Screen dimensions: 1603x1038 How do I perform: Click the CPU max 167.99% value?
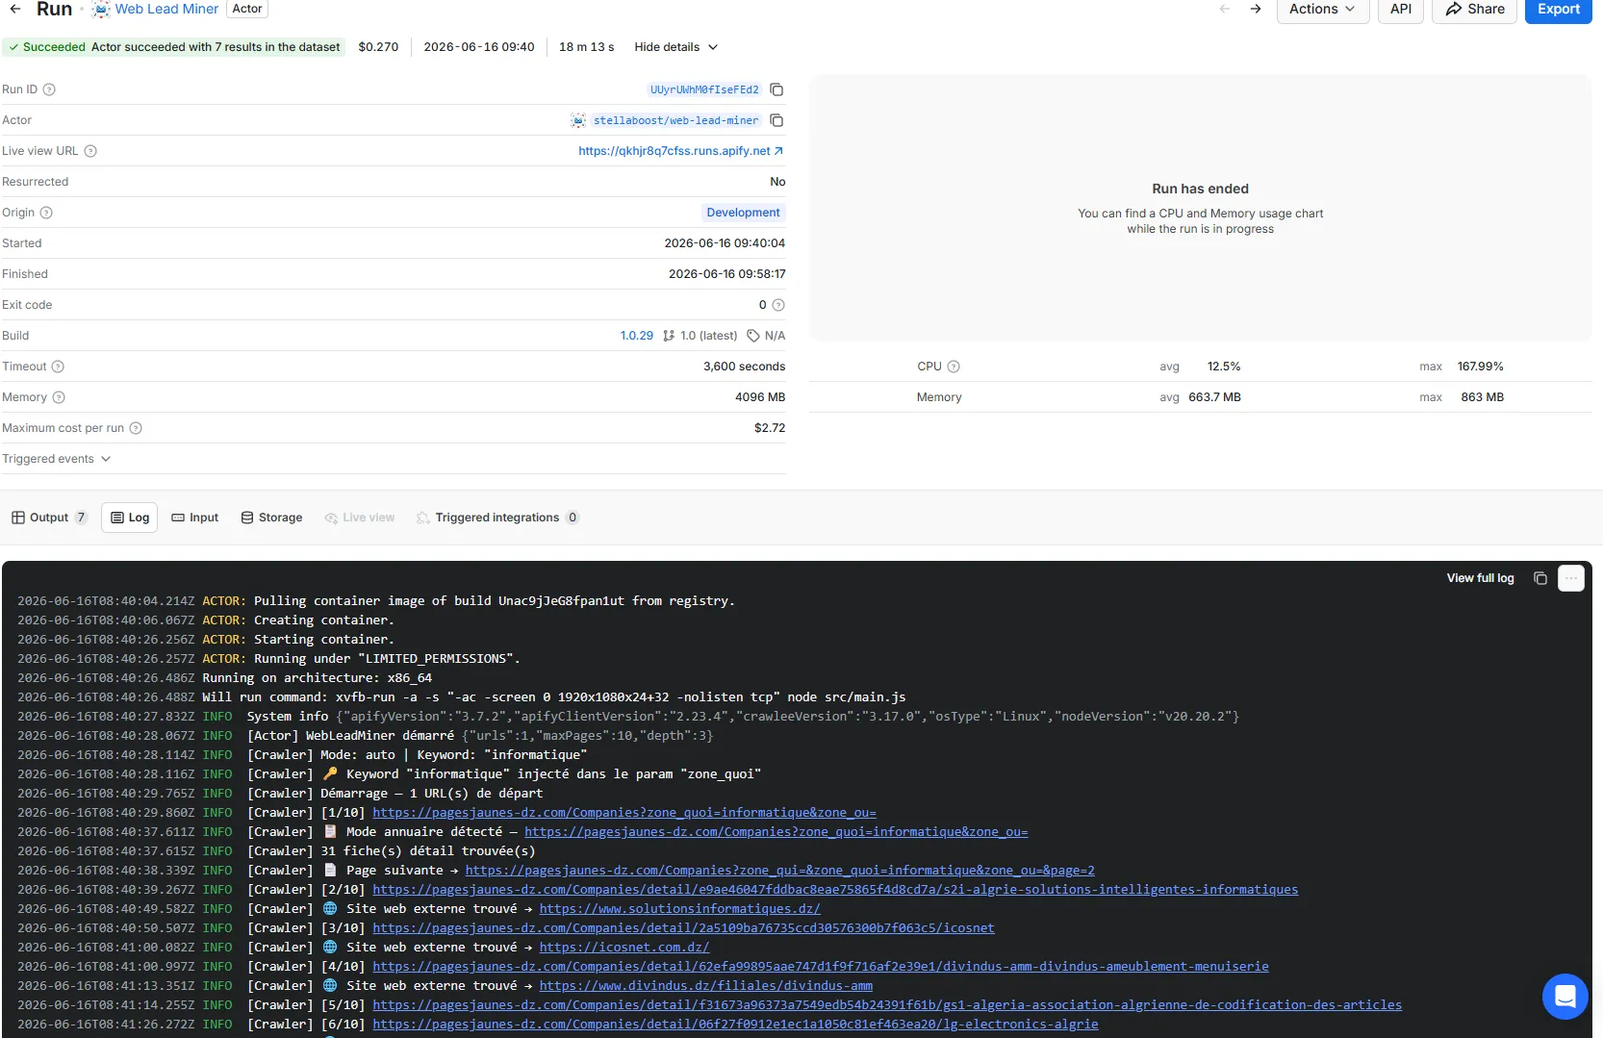tap(1480, 367)
